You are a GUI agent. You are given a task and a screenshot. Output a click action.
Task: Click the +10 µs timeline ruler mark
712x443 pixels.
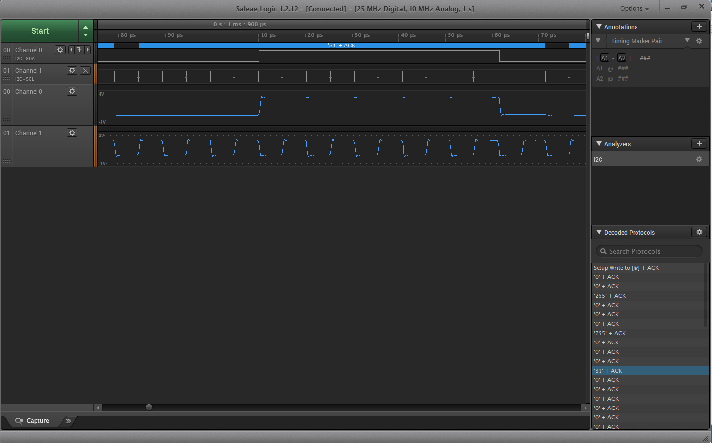[266, 35]
